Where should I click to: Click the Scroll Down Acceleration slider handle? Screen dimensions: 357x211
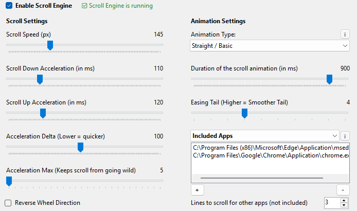click(x=39, y=79)
